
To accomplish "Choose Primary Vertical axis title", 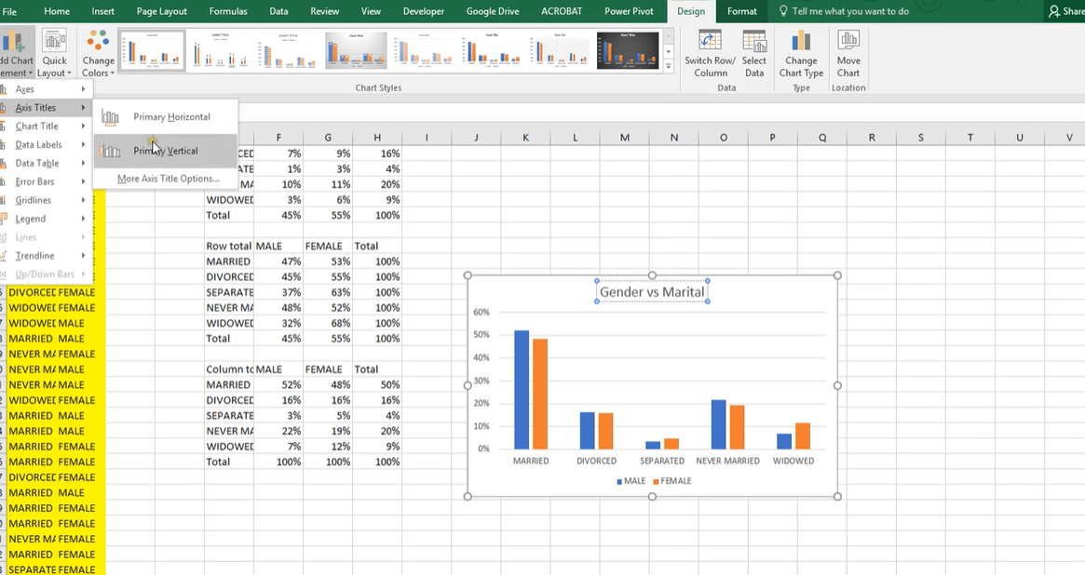I will [x=166, y=151].
